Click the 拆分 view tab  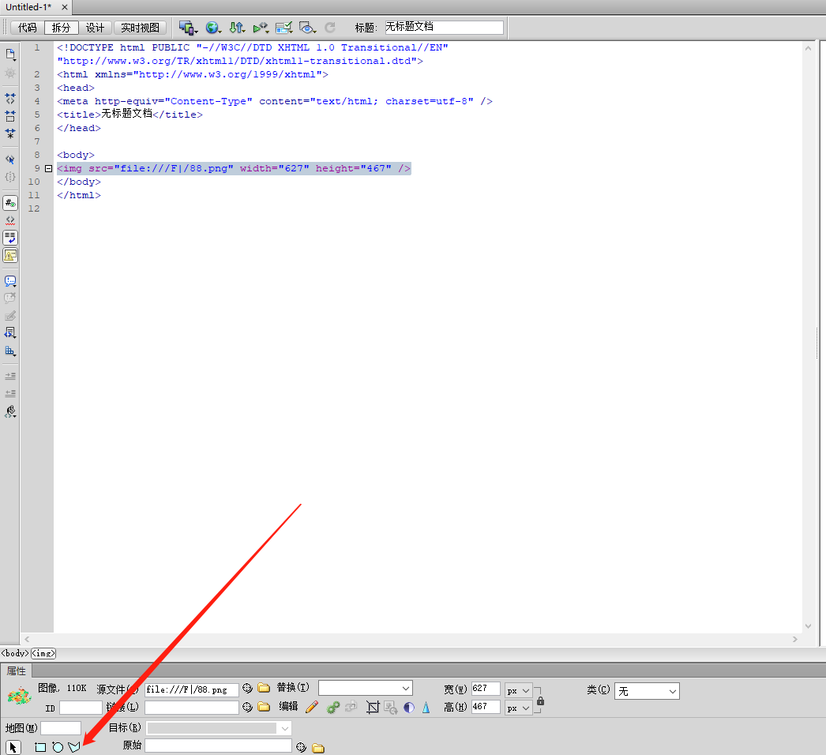[61, 27]
